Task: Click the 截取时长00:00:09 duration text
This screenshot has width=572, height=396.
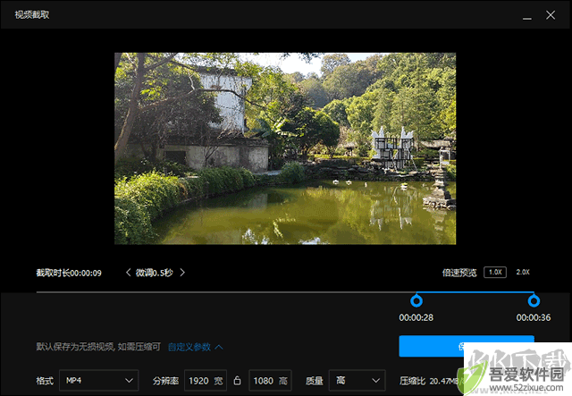Action: (x=69, y=273)
